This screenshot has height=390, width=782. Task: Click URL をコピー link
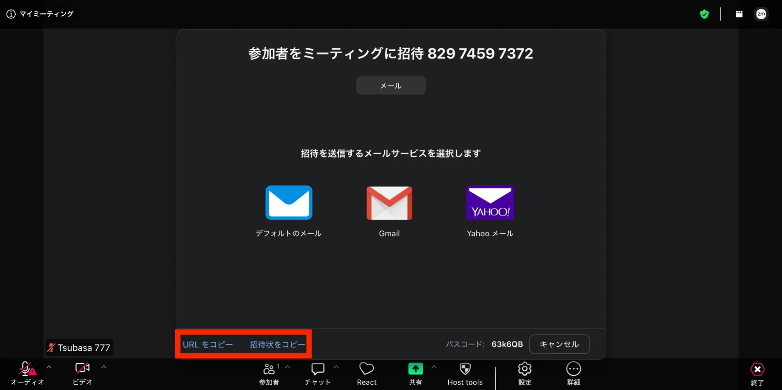208,345
